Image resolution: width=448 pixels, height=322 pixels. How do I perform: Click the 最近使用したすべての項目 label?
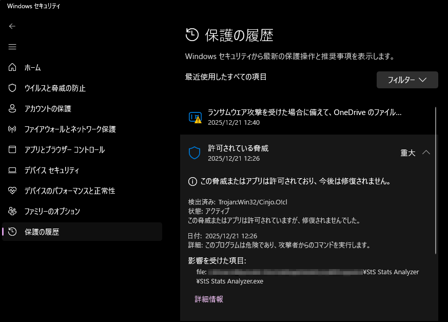coord(226,77)
